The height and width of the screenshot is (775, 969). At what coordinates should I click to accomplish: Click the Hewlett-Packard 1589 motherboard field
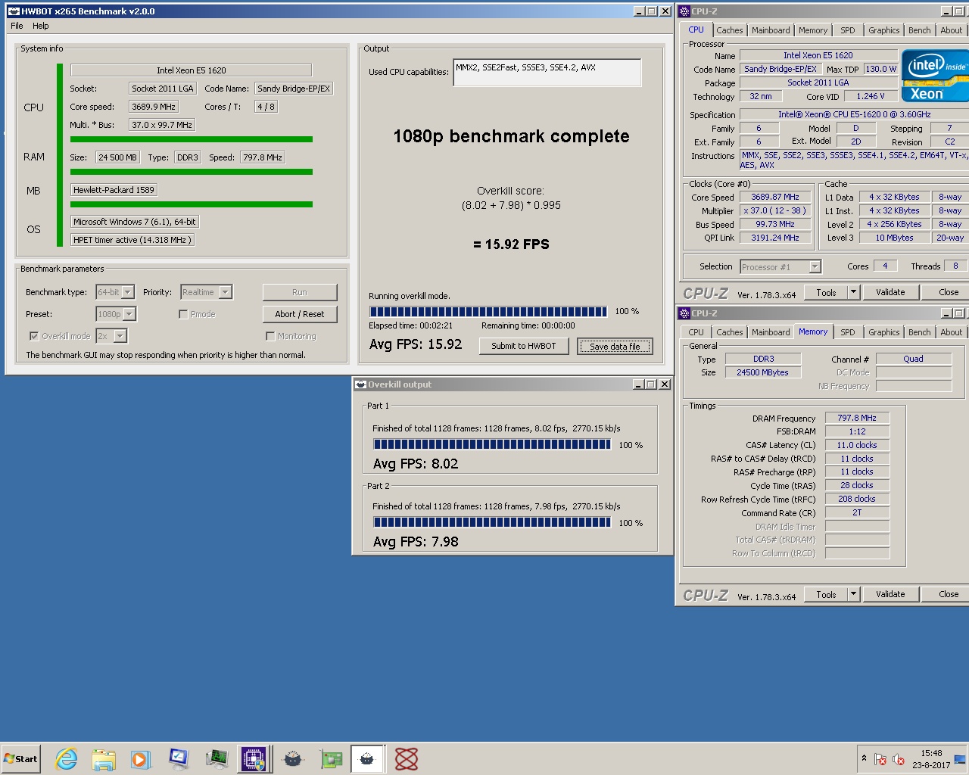tap(114, 190)
